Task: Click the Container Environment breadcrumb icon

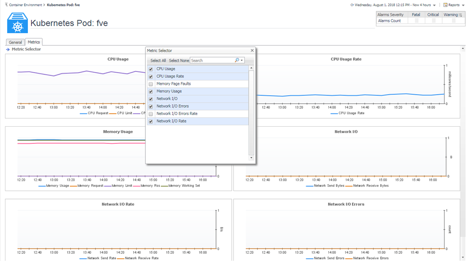Action: pyautogui.click(x=7, y=5)
